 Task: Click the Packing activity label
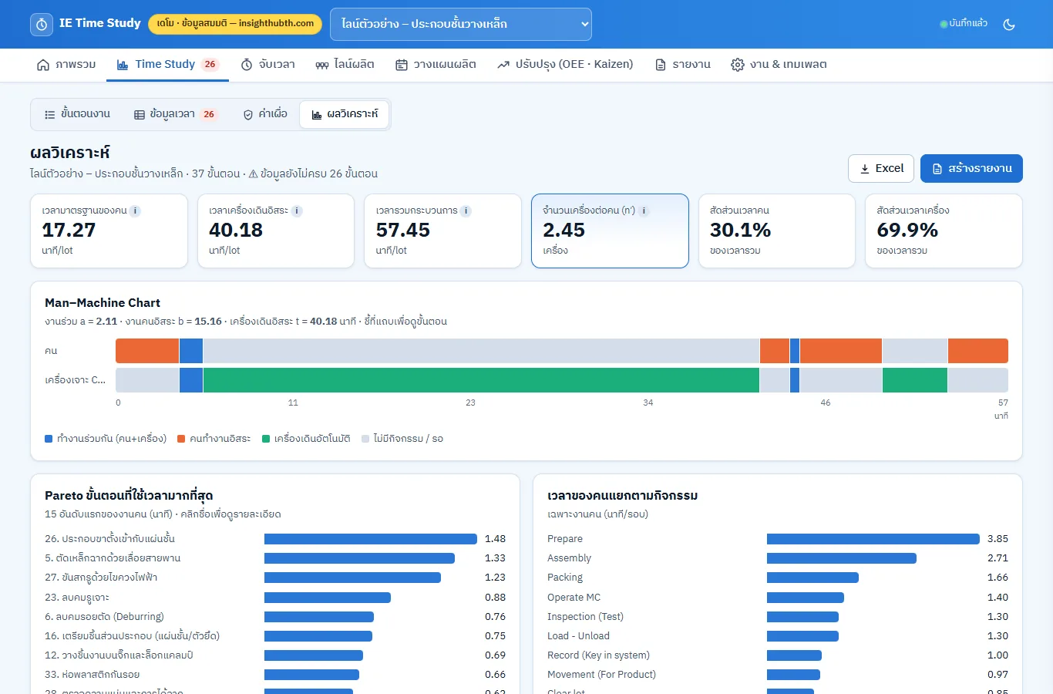565,578
